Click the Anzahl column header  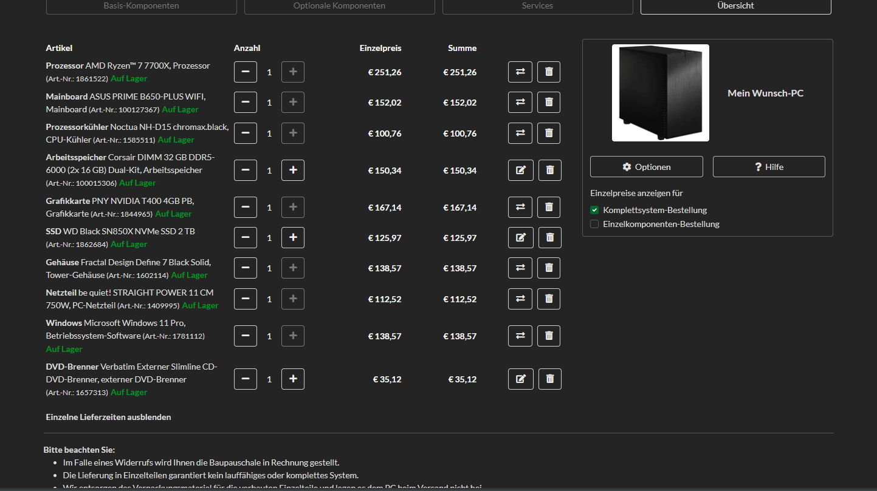tap(247, 48)
